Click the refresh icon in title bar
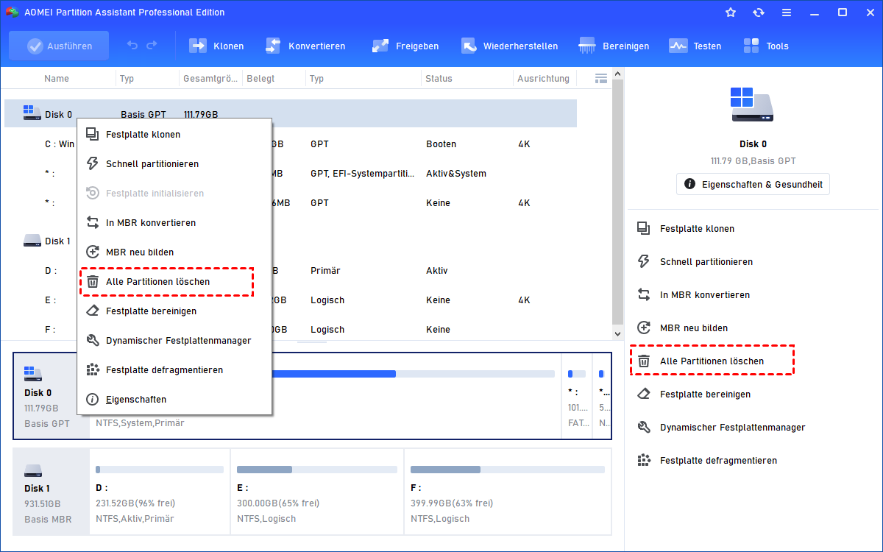 (759, 13)
